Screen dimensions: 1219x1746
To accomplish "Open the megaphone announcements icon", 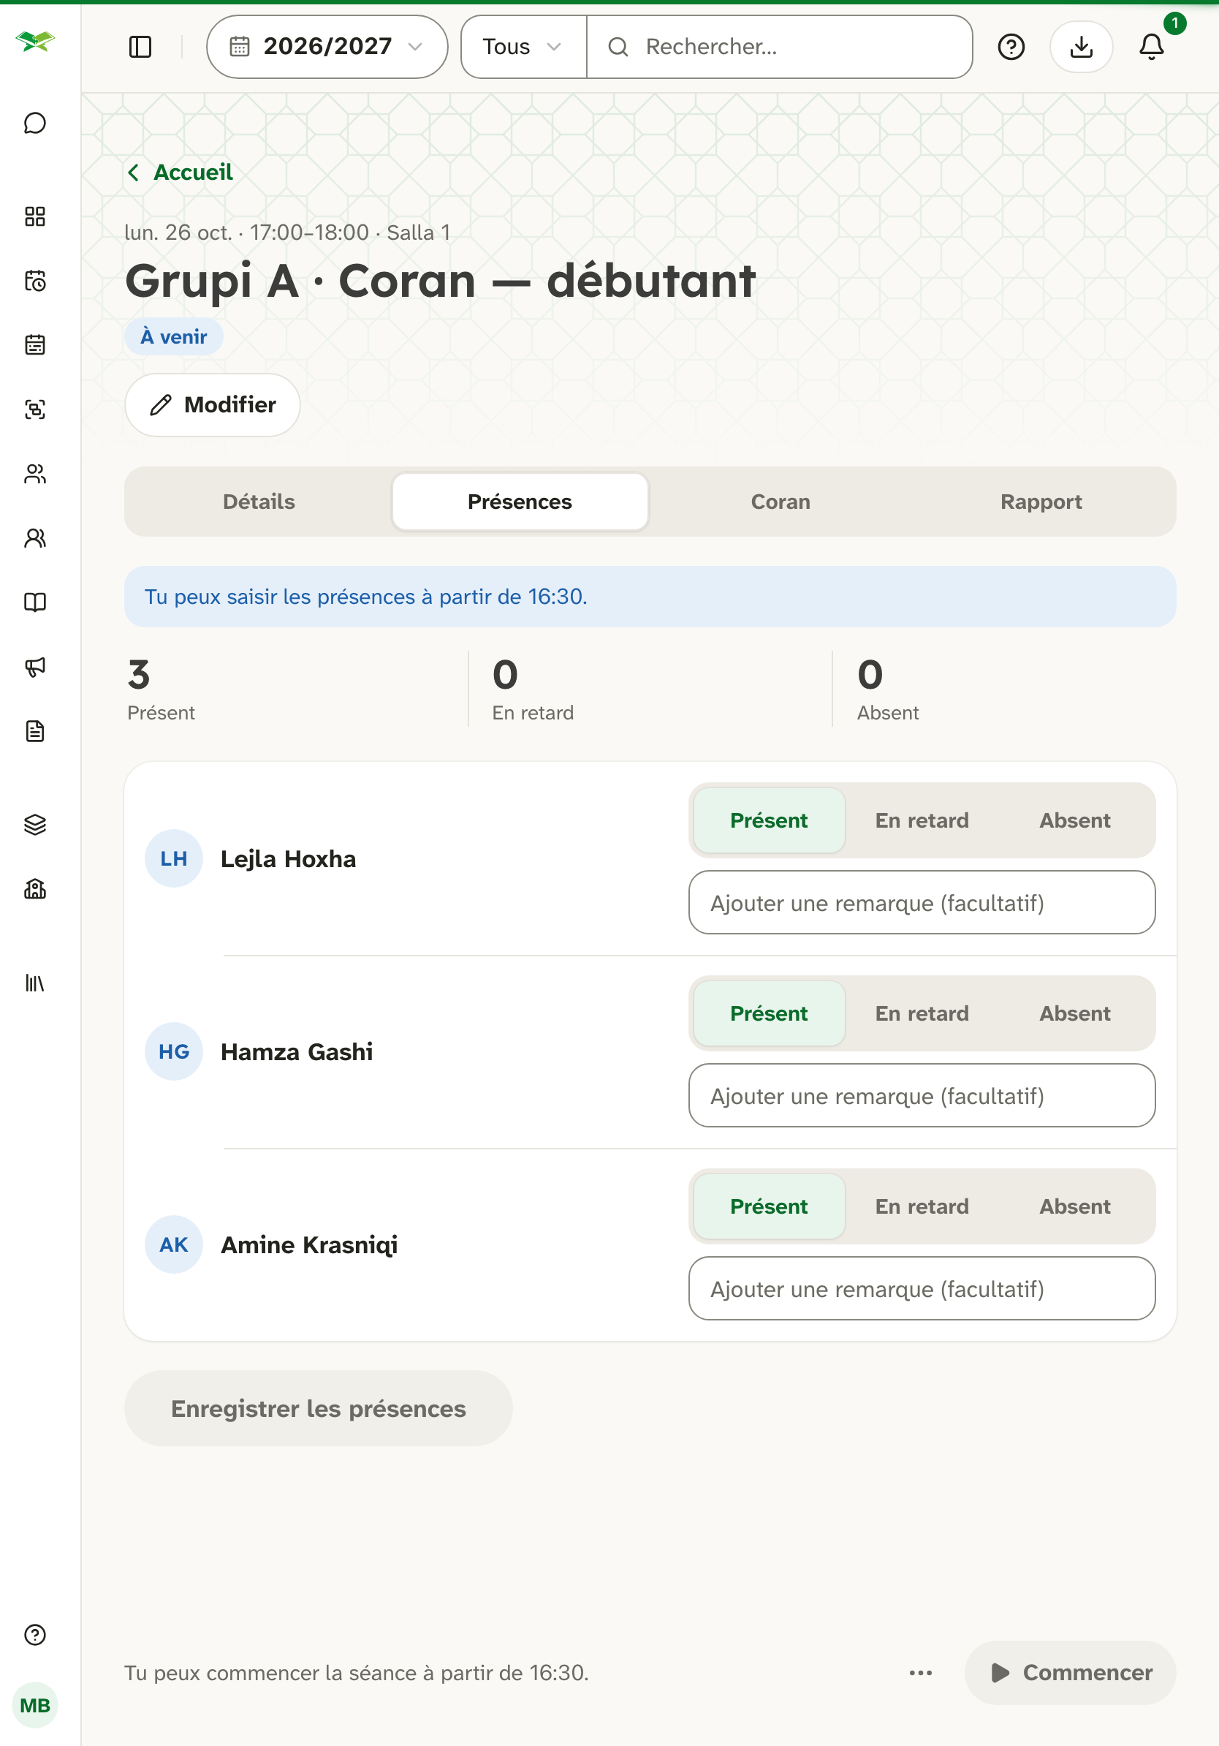I will 35,667.
